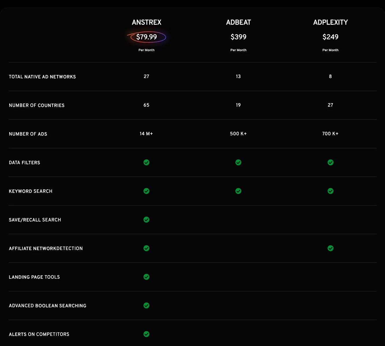Click the 500 K+ ads value
This screenshot has height=346, width=385.
coord(238,134)
